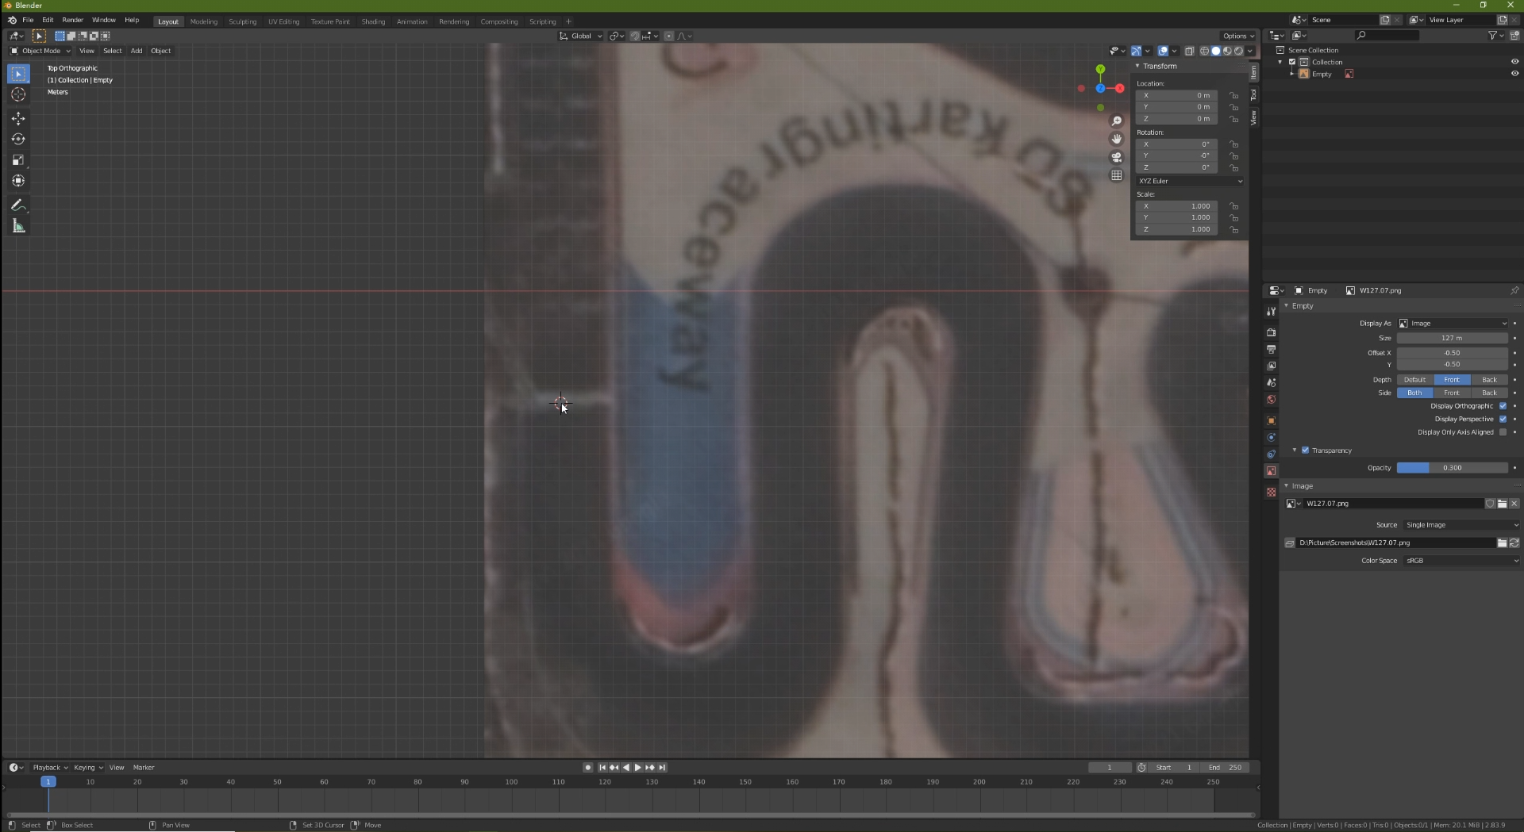Image resolution: width=1524 pixels, height=832 pixels.
Task: Enable Display Only Axis Aligned
Action: pyautogui.click(x=1503, y=432)
